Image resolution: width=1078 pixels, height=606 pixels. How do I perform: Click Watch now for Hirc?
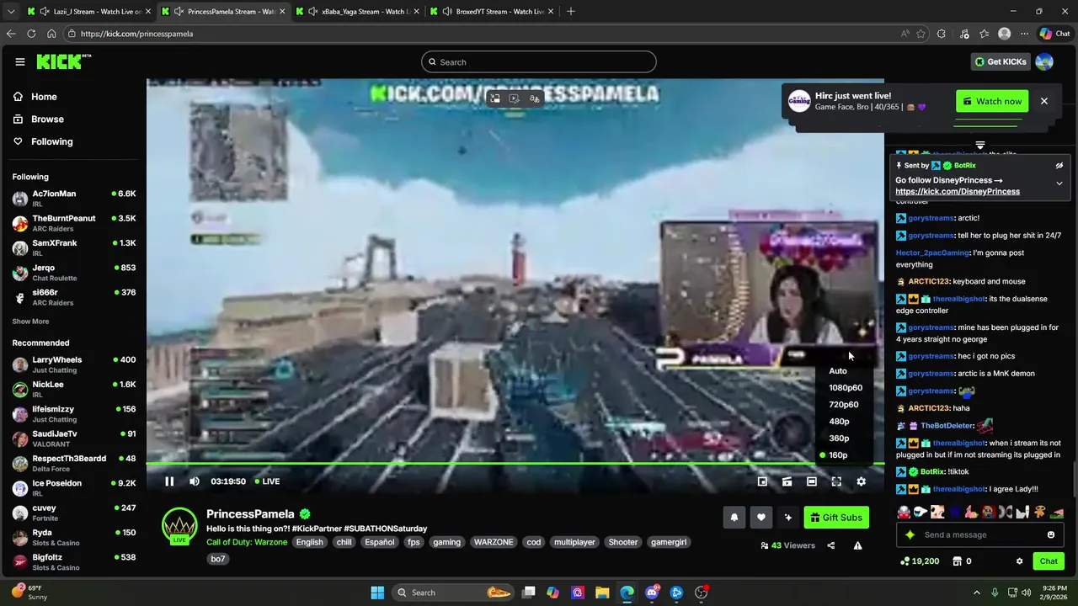click(x=992, y=101)
